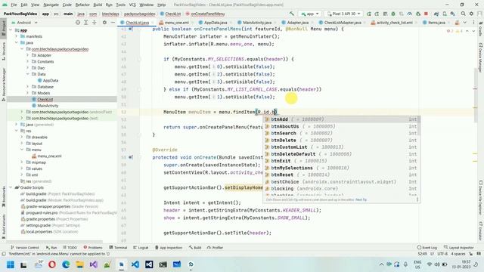Collapse the app module node
The height and width of the screenshot is (272, 484).
coord(11,30)
